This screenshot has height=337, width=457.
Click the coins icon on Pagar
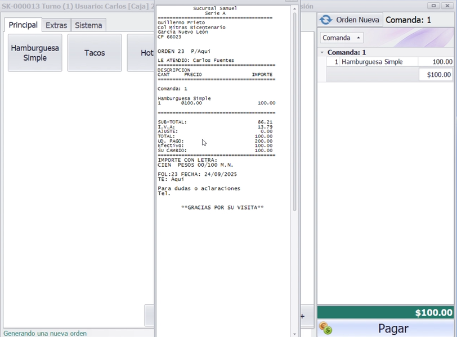click(x=325, y=328)
